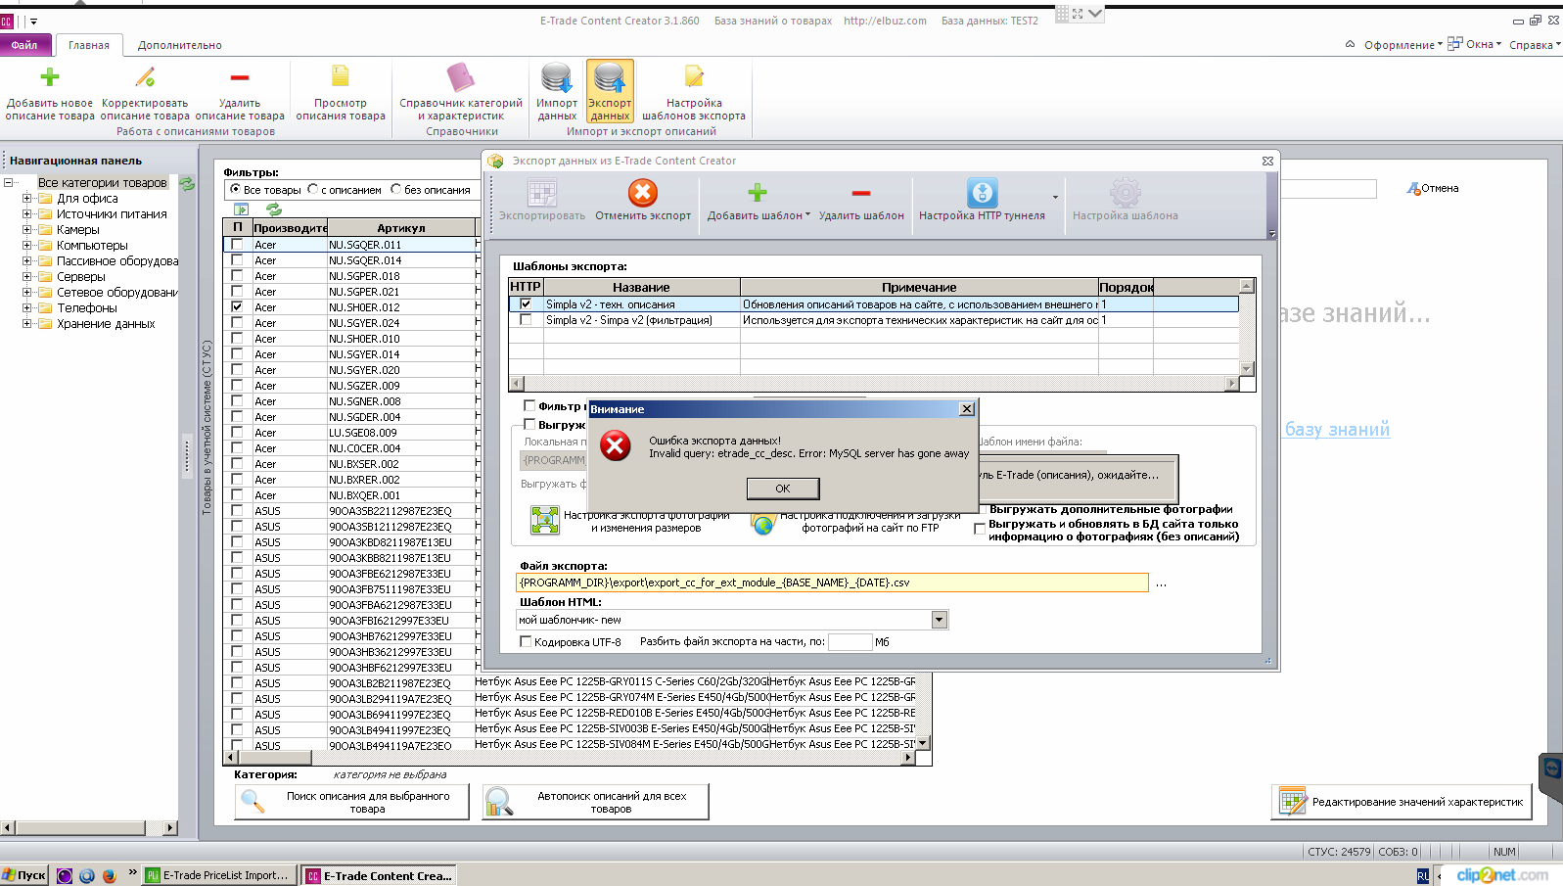Refresh the category tree with the green arrows
The width and height of the screenshot is (1563, 886).
187,183
